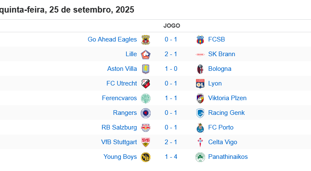Viewport: 311px width, 171px height.
Task: Select the Racing Genk team link
Action: [x=226, y=113]
